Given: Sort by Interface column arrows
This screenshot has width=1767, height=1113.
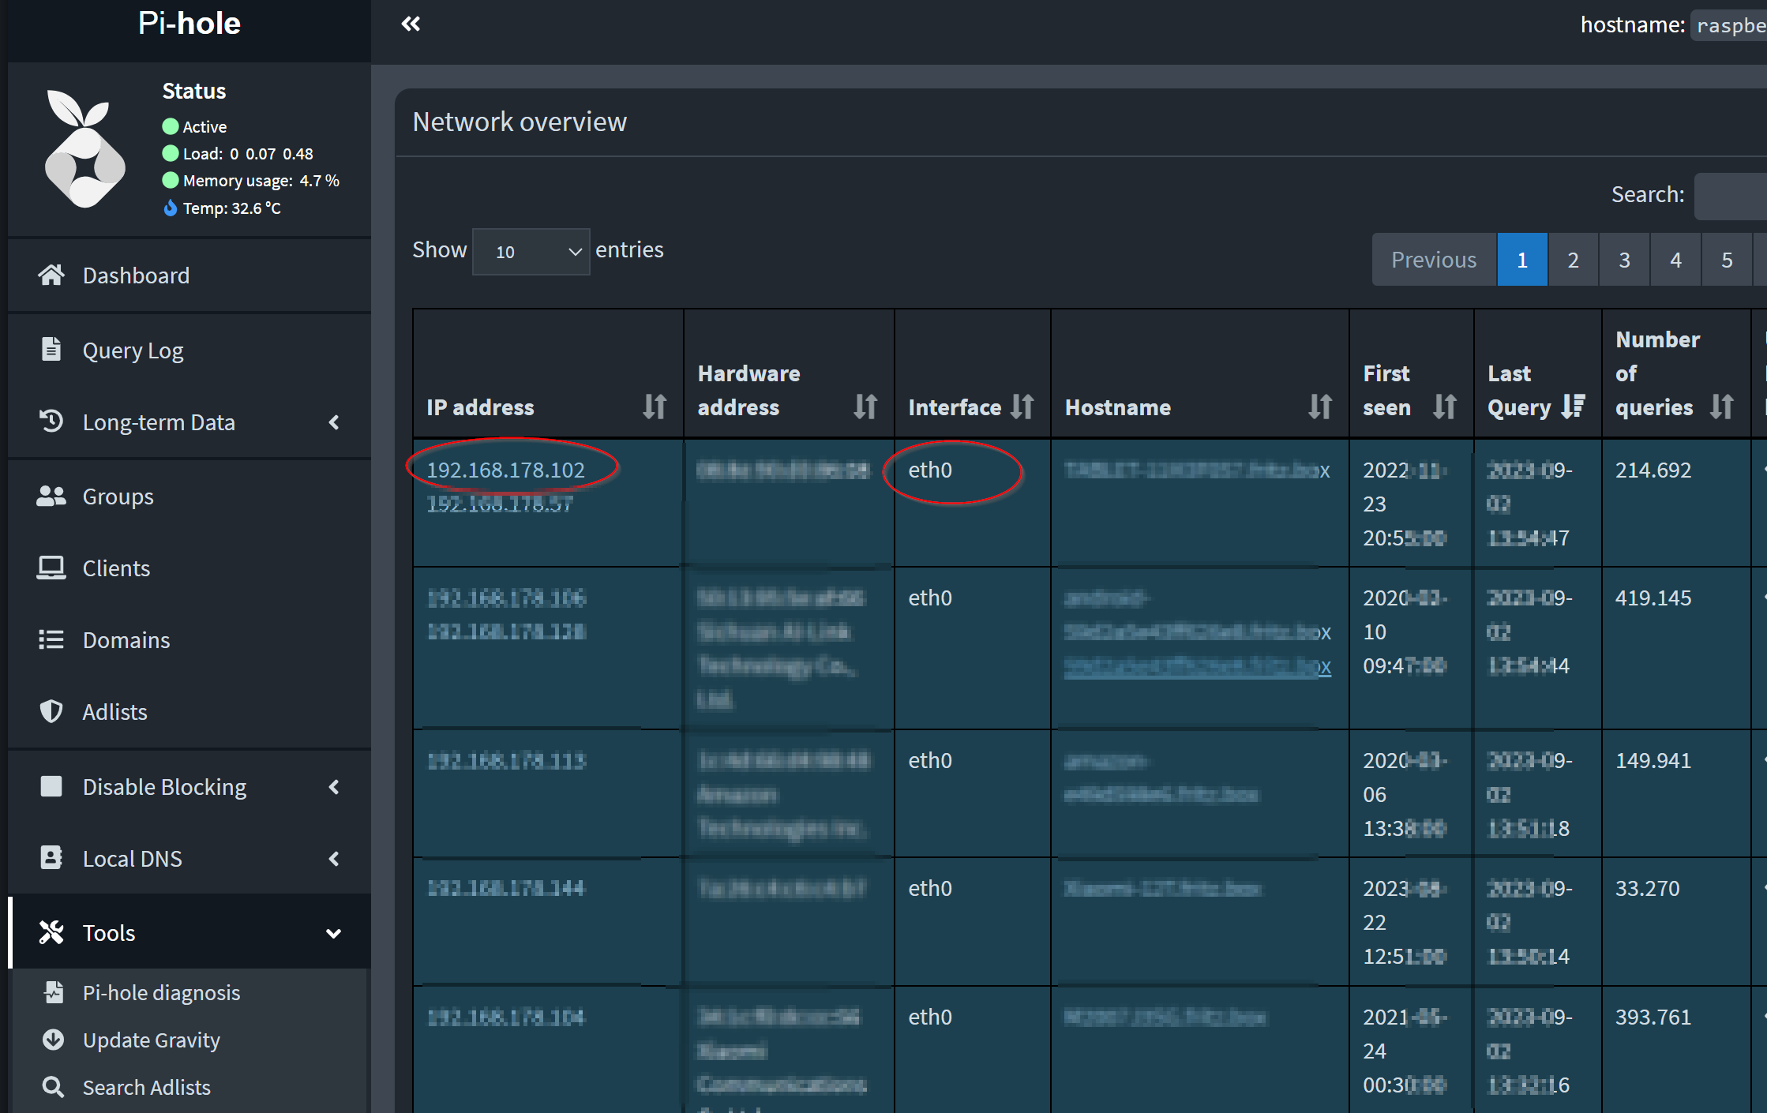Looking at the screenshot, I should (x=1022, y=407).
